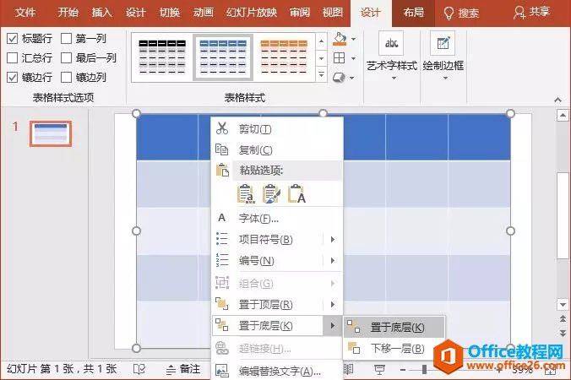Expand the table styles gallery more arrow
Image resolution: width=571 pixels, height=380 pixels.
coord(321,74)
